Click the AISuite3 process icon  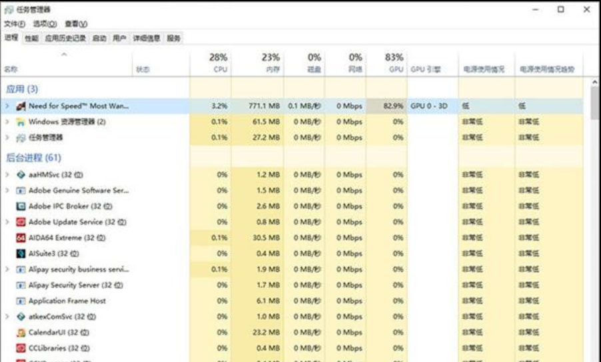point(21,254)
